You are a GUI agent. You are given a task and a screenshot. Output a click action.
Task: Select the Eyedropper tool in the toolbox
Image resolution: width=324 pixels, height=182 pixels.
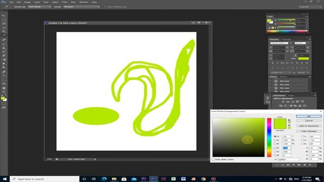4,35
